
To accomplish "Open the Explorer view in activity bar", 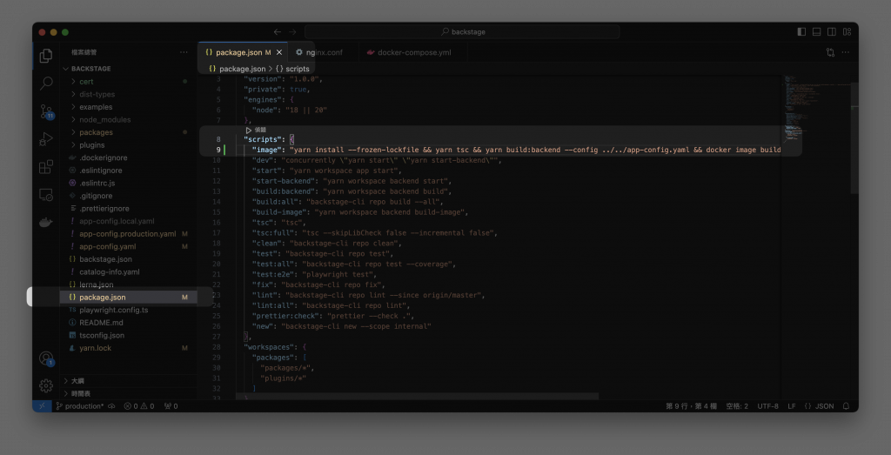I will pos(46,56).
